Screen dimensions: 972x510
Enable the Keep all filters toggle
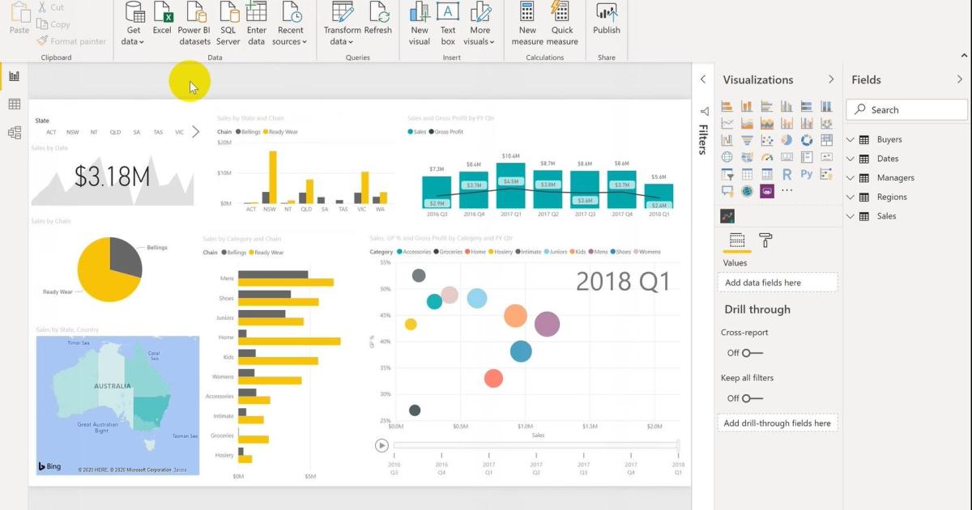752,398
